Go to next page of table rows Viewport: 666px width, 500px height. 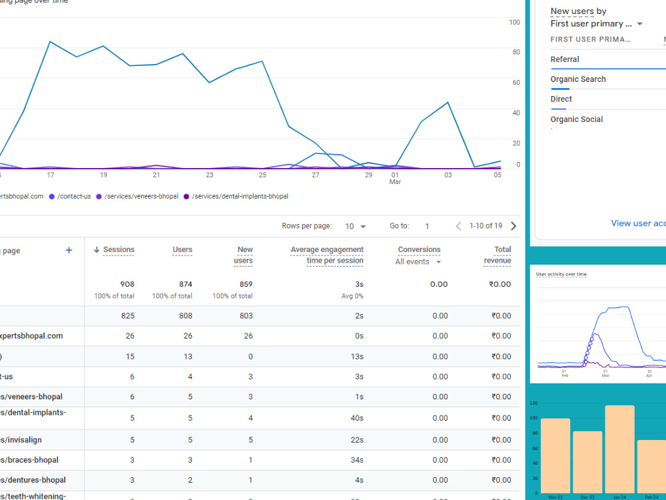513,226
